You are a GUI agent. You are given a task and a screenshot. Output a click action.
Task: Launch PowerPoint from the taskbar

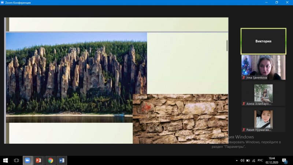click(x=38, y=160)
